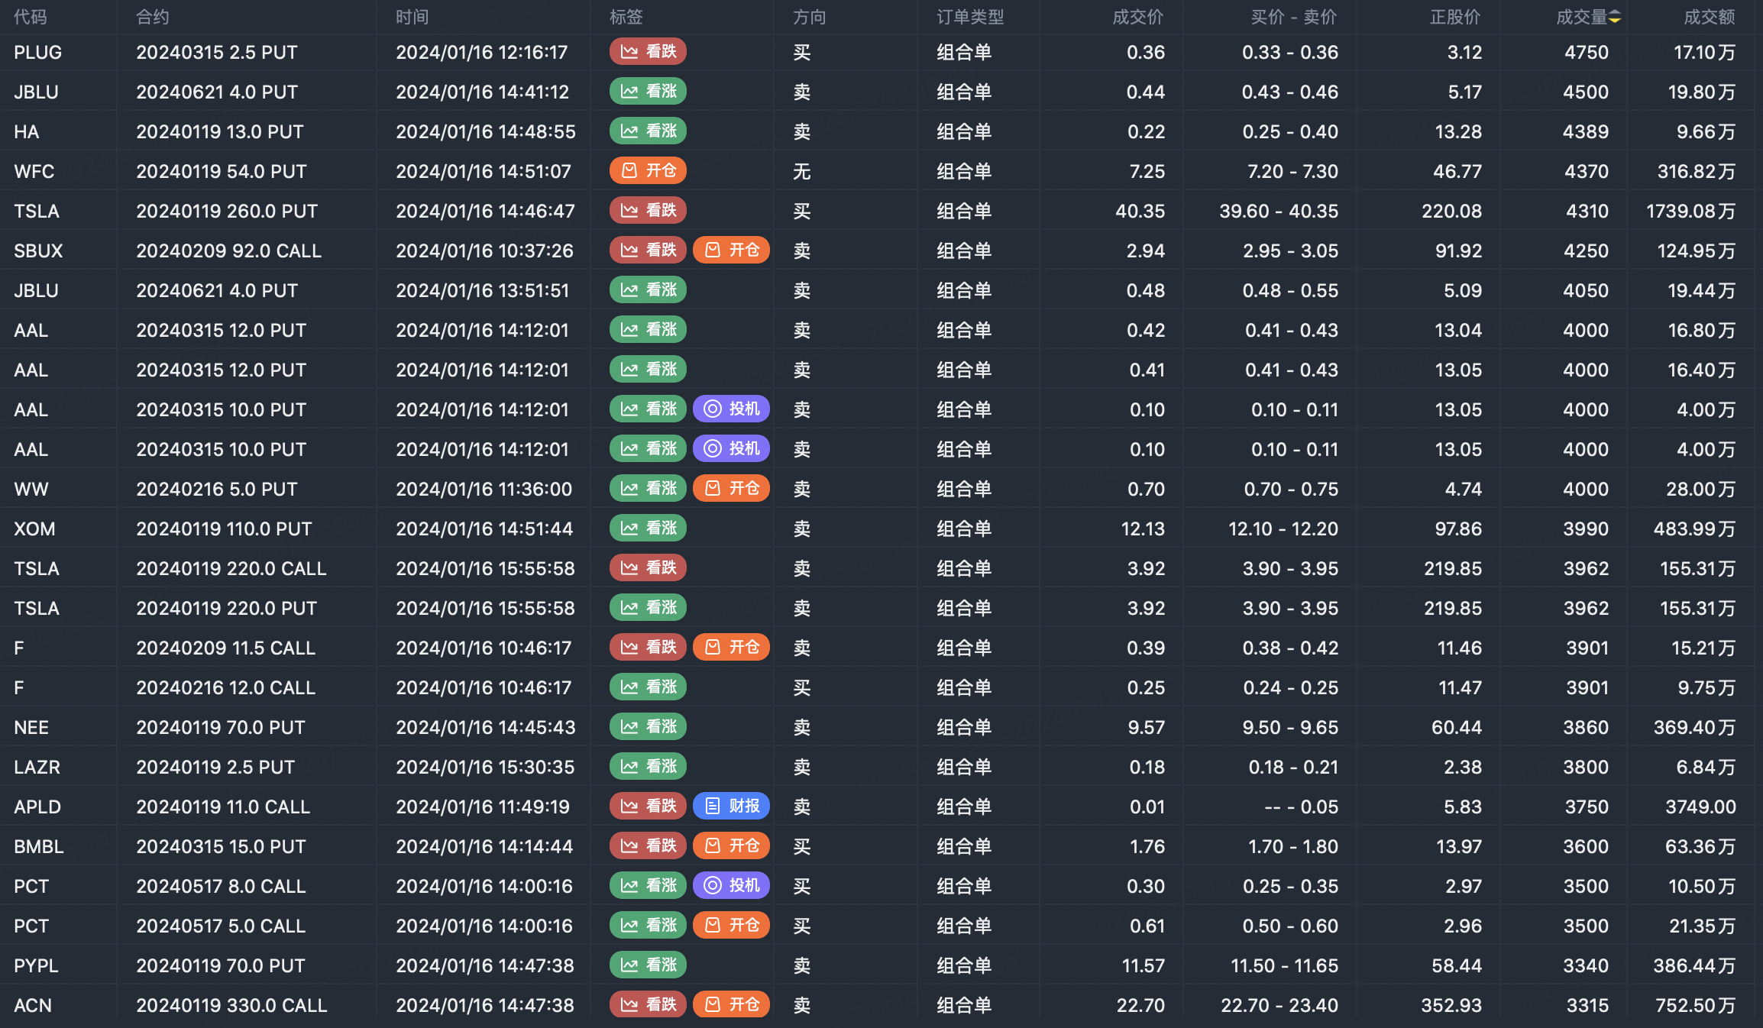This screenshot has height=1028, width=1763.
Task: Click the 财报 tag on APLD row
Action: click(731, 807)
